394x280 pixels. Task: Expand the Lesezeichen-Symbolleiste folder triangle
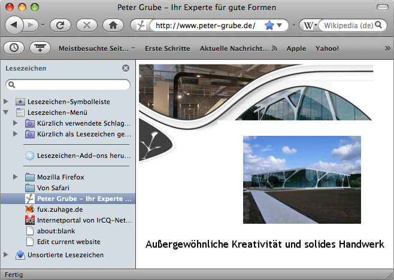coord(6,102)
